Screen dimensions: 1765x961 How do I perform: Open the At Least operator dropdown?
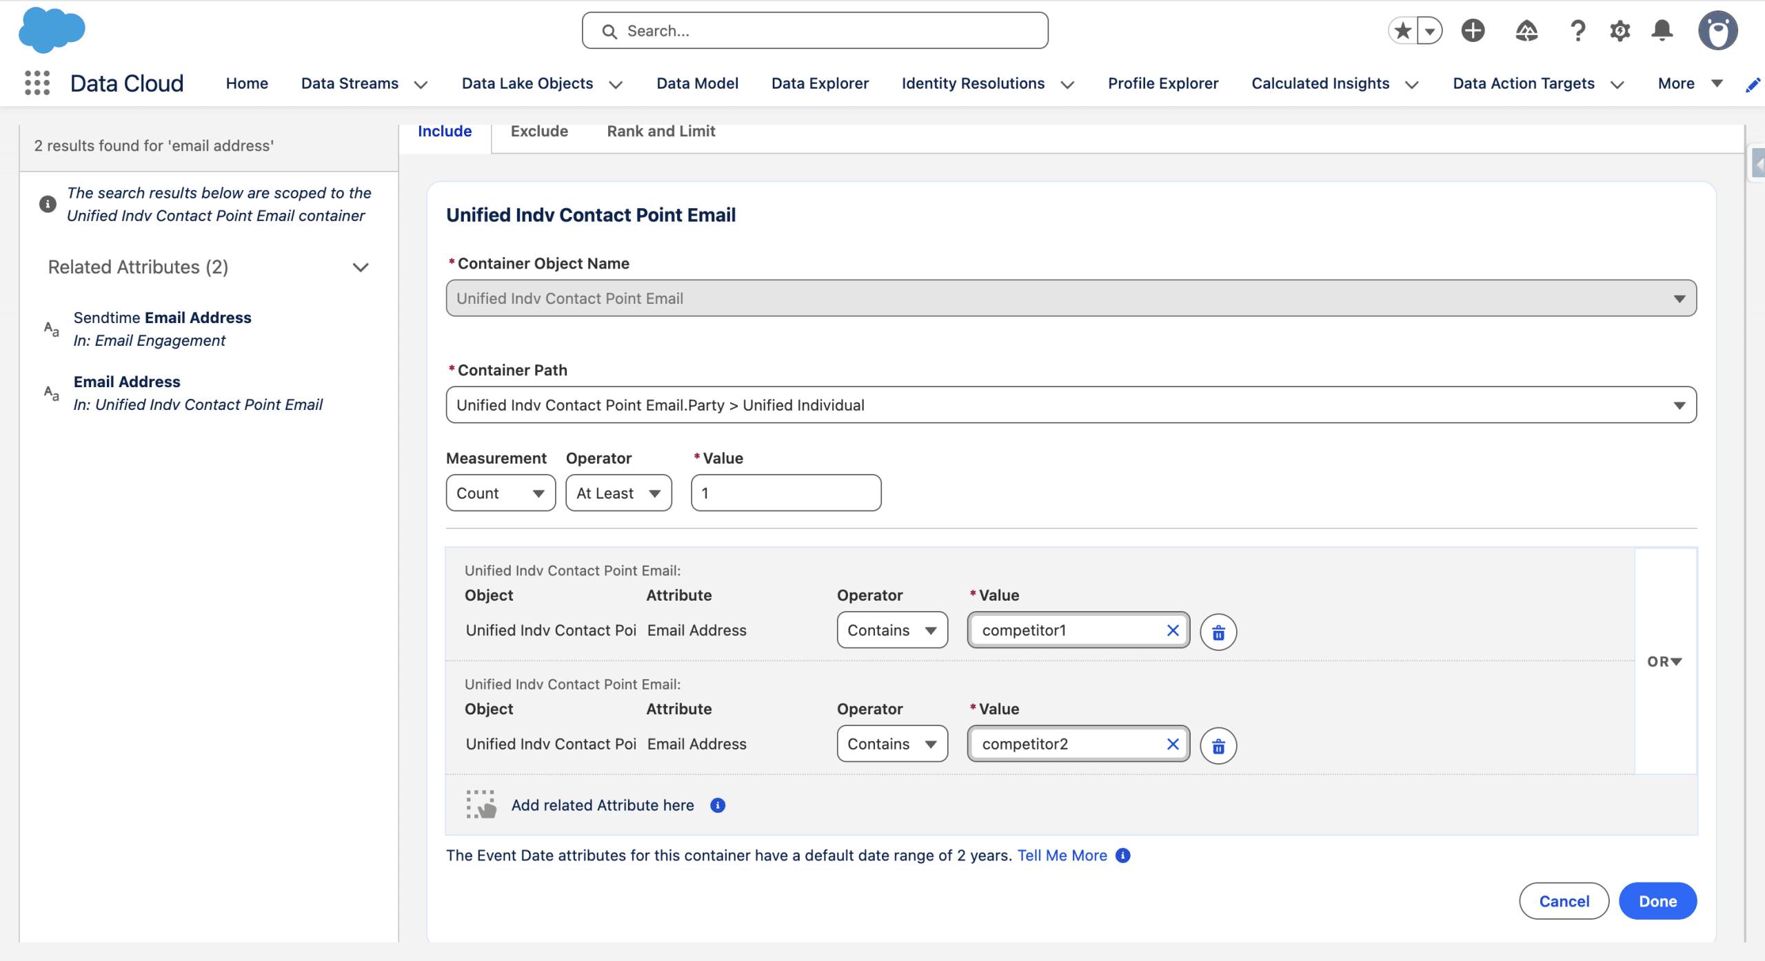(x=618, y=493)
